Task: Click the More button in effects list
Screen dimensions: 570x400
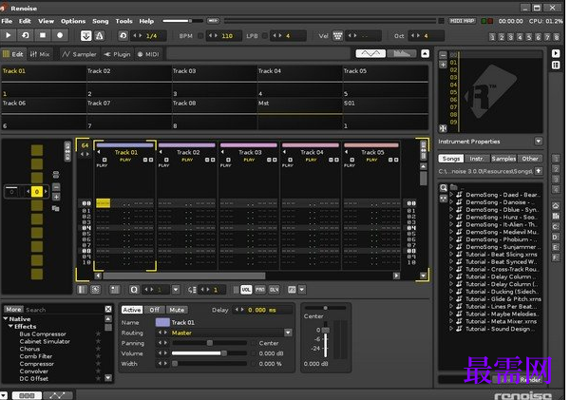Action: coord(14,309)
